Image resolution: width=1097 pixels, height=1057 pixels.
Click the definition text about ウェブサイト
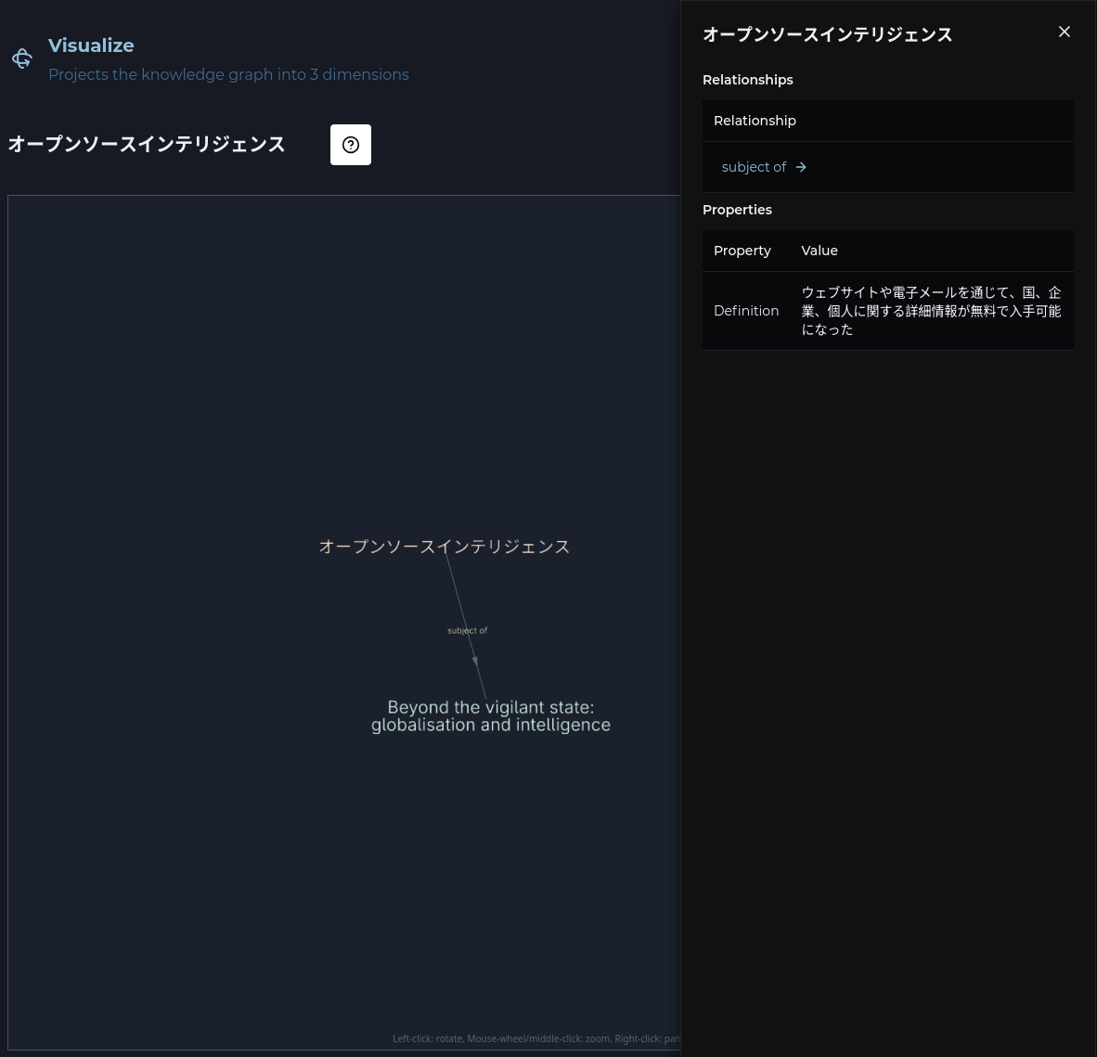pyautogui.click(x=931, y=311)
